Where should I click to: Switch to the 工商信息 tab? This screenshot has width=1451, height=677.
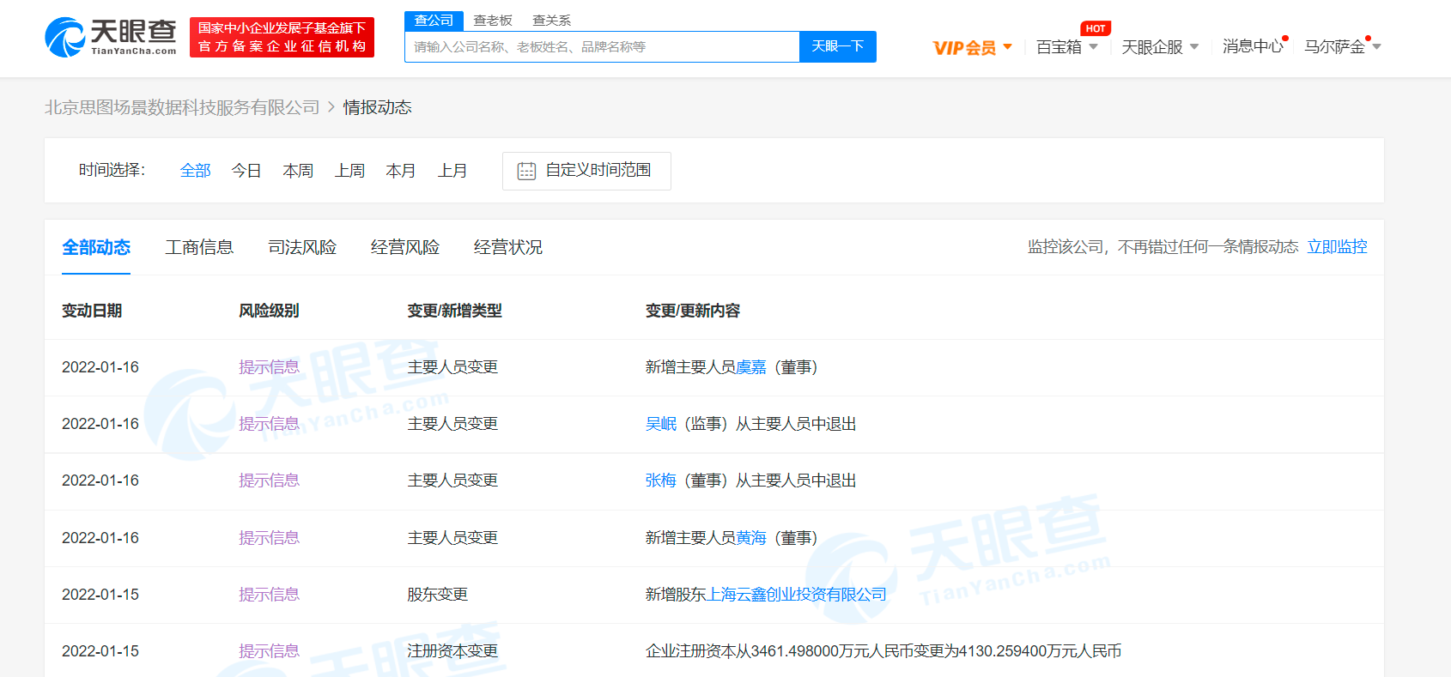pyautogui.click(x=199, y=247)
